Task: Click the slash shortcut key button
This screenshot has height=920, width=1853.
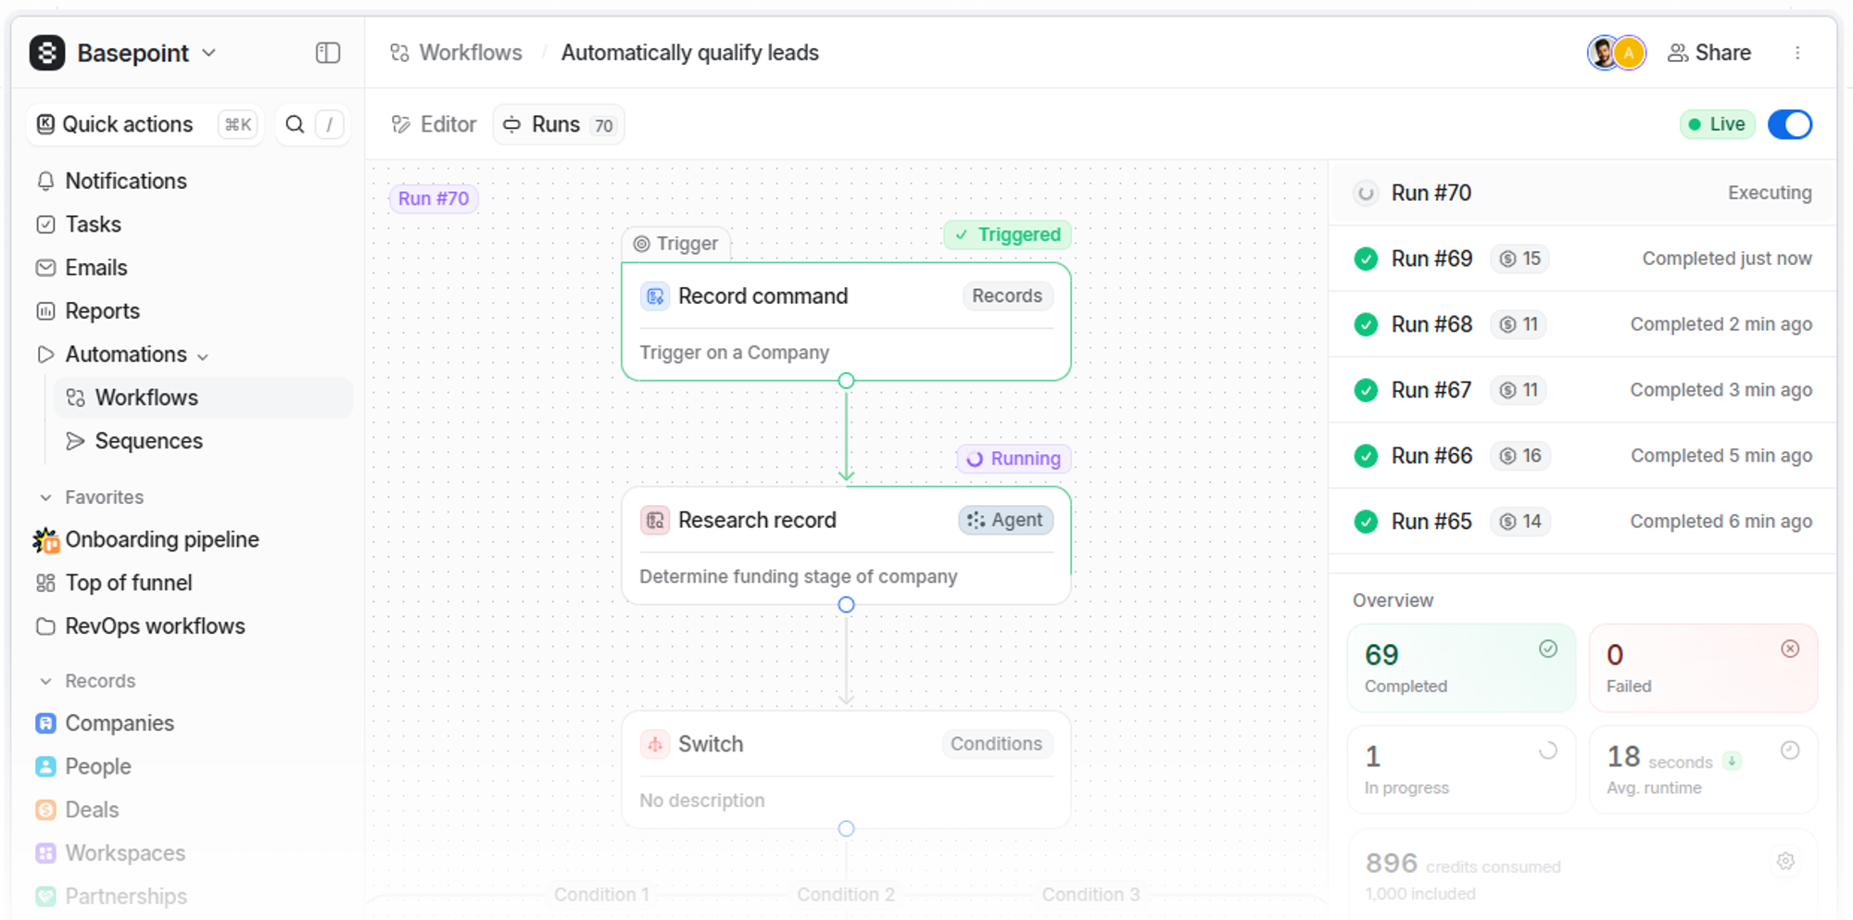Action: (329, 124)
